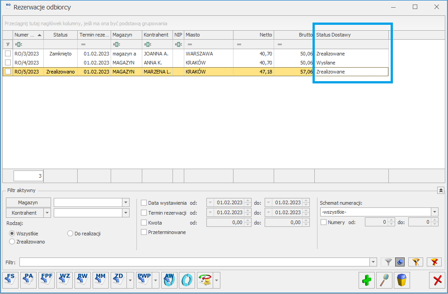
Task: Select the Do realizacji radio button
Action: [x=70, y=233]
